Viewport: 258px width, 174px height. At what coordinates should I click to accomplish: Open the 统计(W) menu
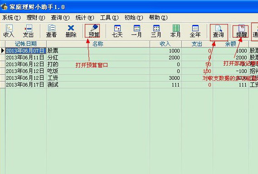click(x=85, y=17)
